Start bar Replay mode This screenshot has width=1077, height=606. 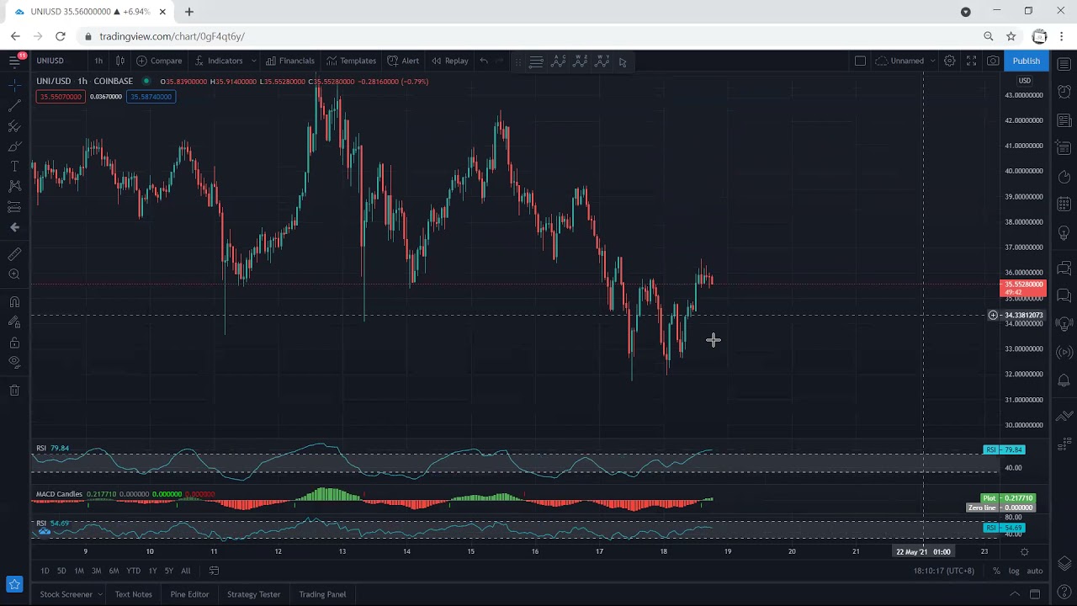[x=449, y=61]
